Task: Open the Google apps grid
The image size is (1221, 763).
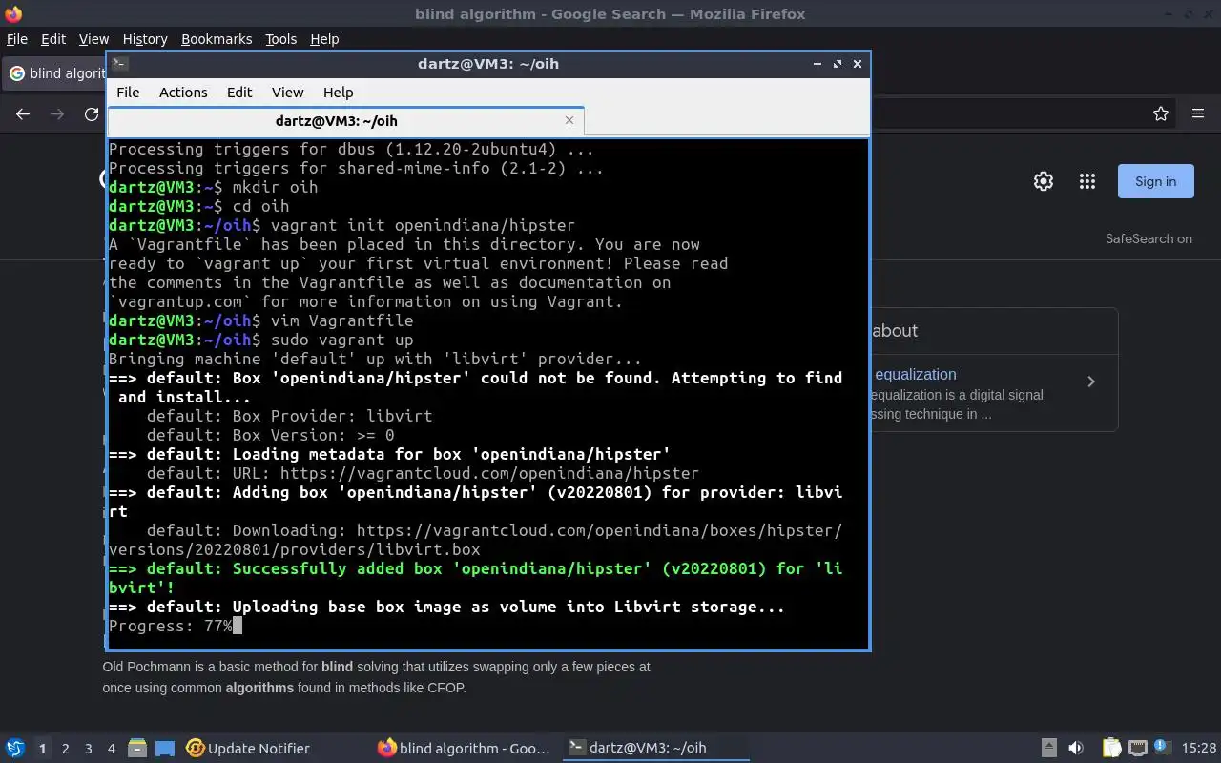Action: (x=1086, y=181)
